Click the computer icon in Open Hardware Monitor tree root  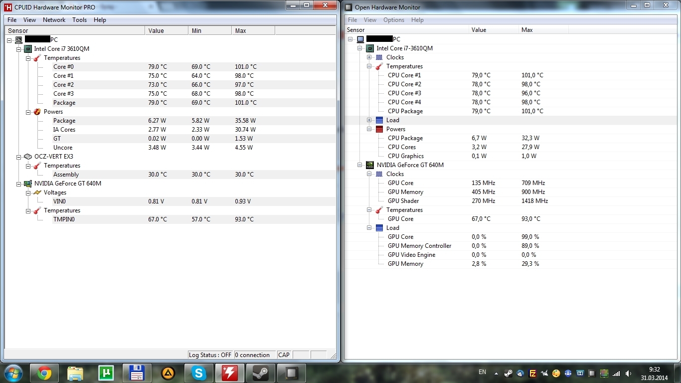(x=360, y=39)
